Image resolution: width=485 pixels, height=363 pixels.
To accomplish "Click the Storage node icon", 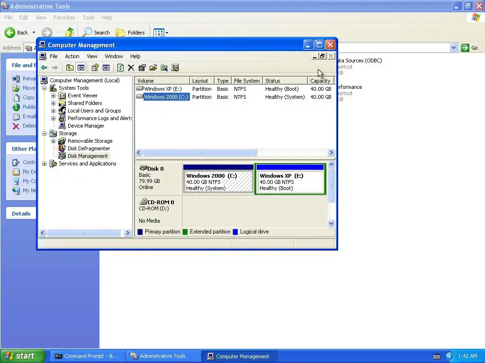I will pyautogui.click(x=53, y=133).
